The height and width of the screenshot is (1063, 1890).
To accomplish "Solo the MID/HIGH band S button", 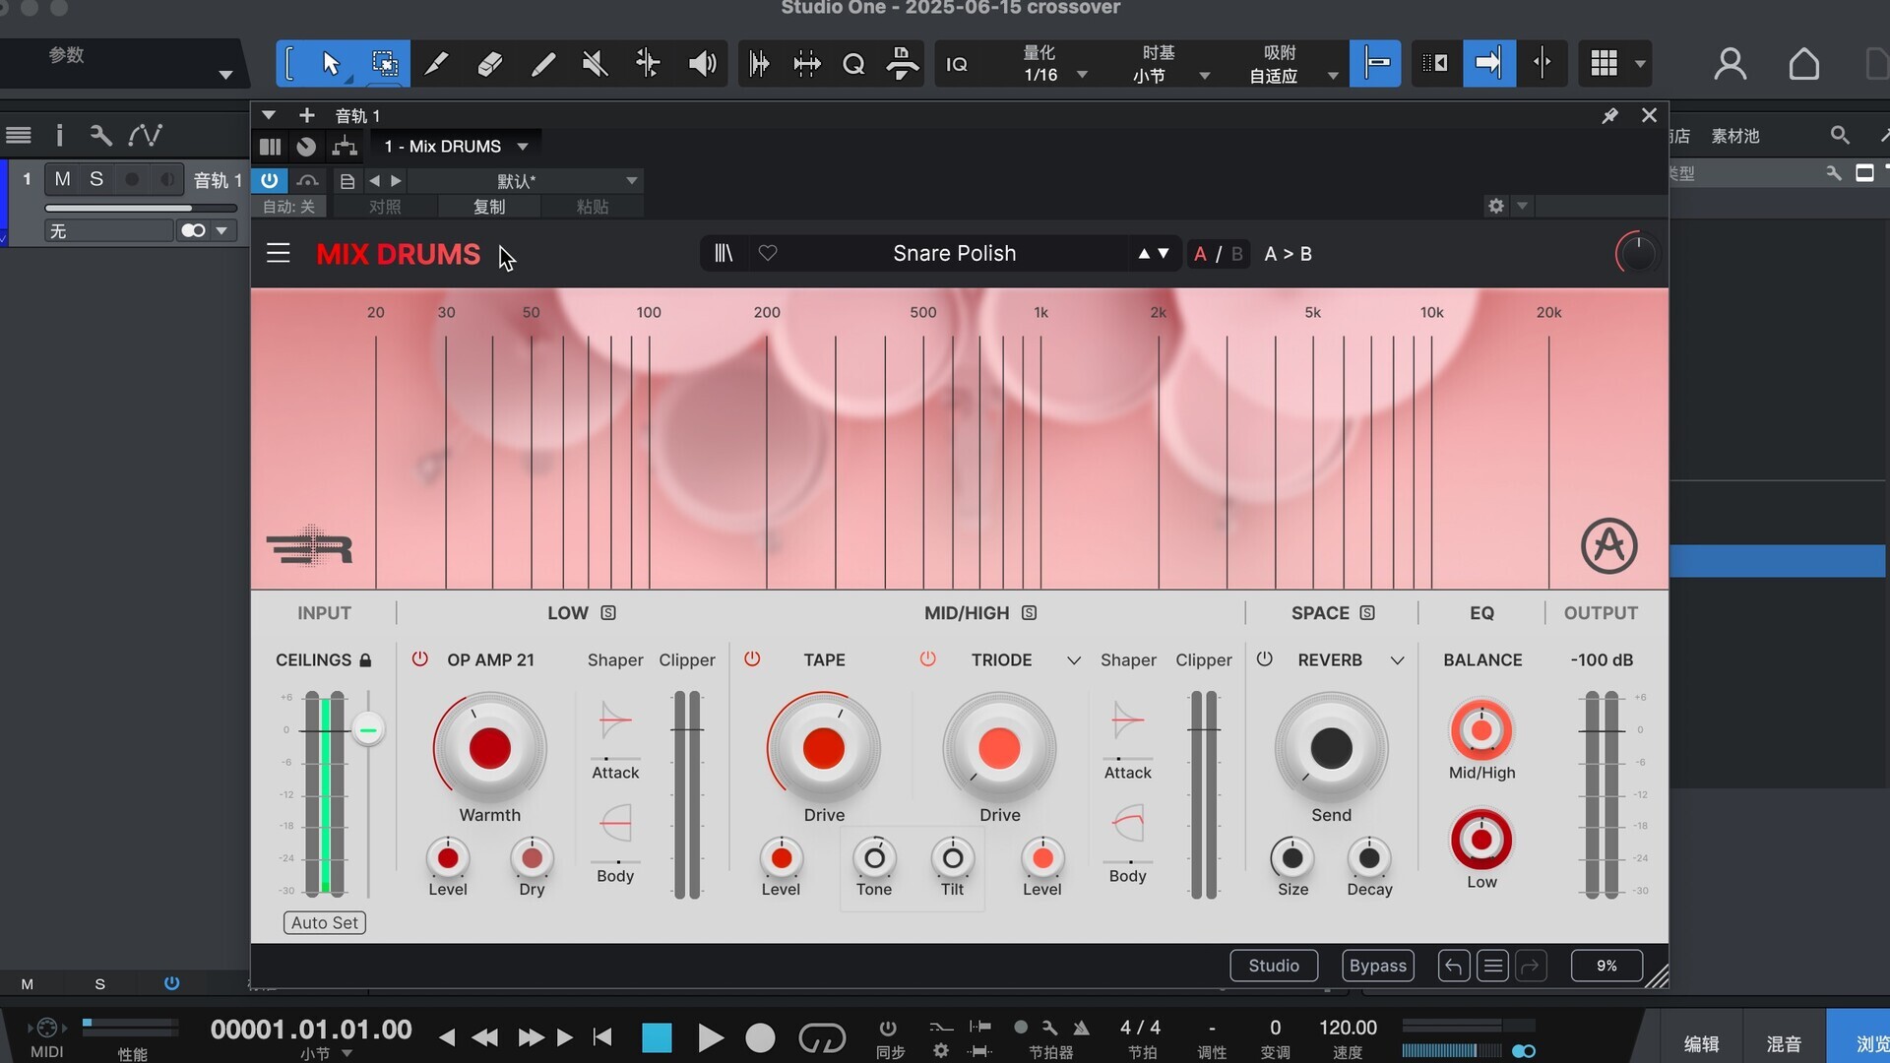I will coord(1029,612).
